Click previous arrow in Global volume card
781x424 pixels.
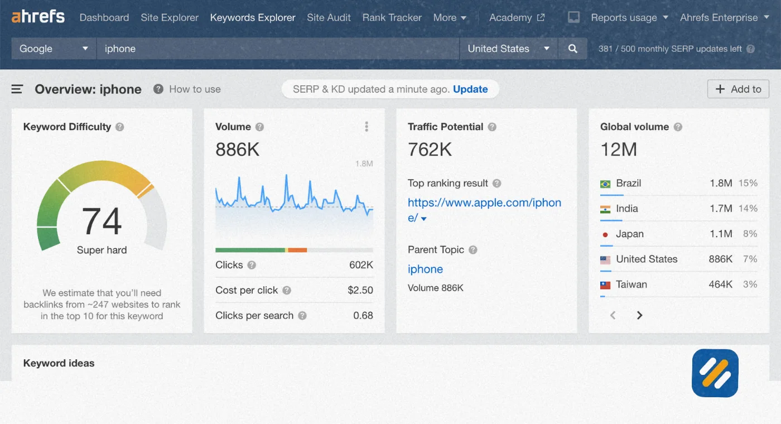613,315
